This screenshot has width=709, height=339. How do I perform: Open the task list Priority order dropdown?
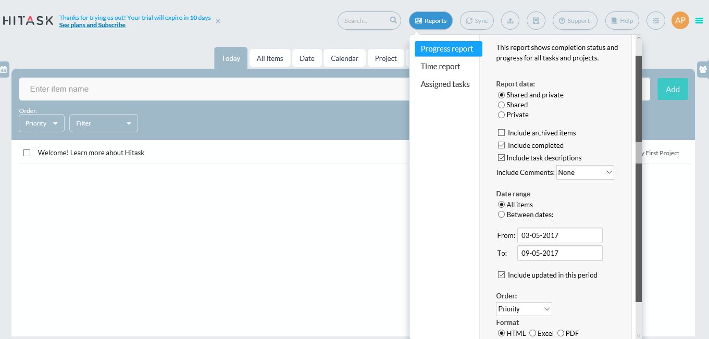point(42,123)
